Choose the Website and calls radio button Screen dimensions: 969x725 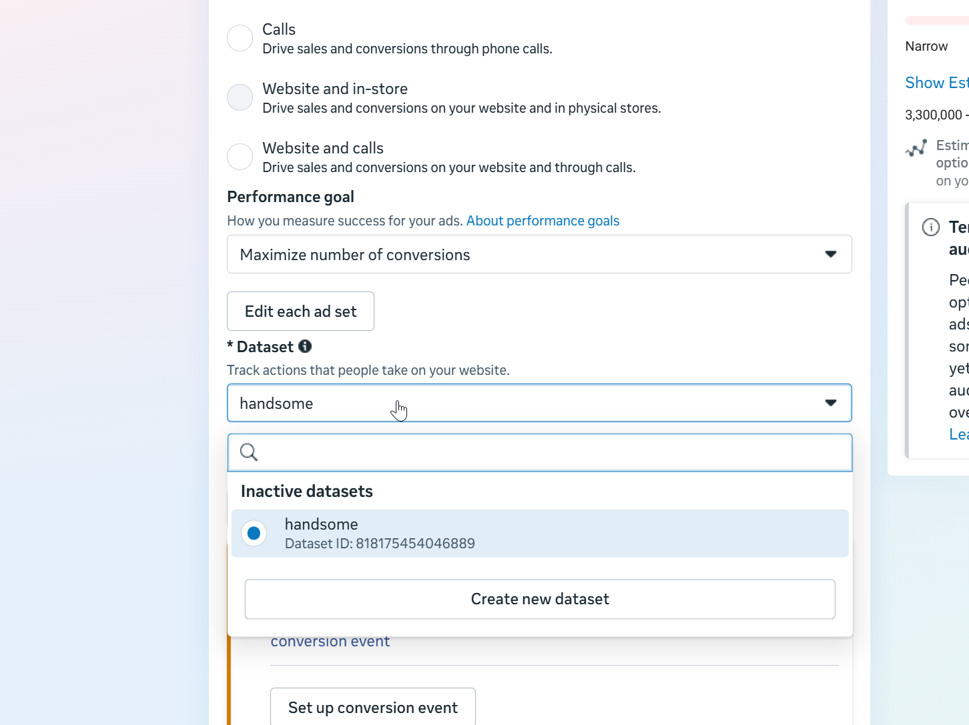pyautogui.click(x=240, y=157)
